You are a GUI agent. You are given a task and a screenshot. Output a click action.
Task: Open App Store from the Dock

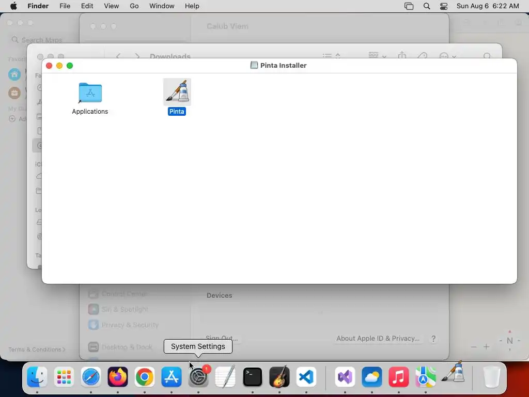pos(172,377)
